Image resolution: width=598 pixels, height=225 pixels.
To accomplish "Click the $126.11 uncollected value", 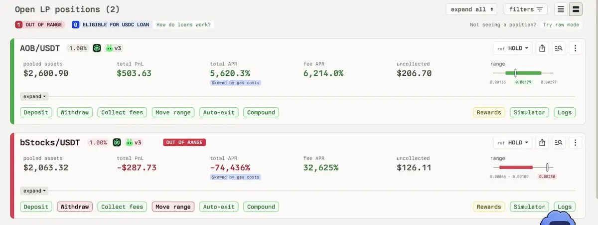I will pos(414,168).
